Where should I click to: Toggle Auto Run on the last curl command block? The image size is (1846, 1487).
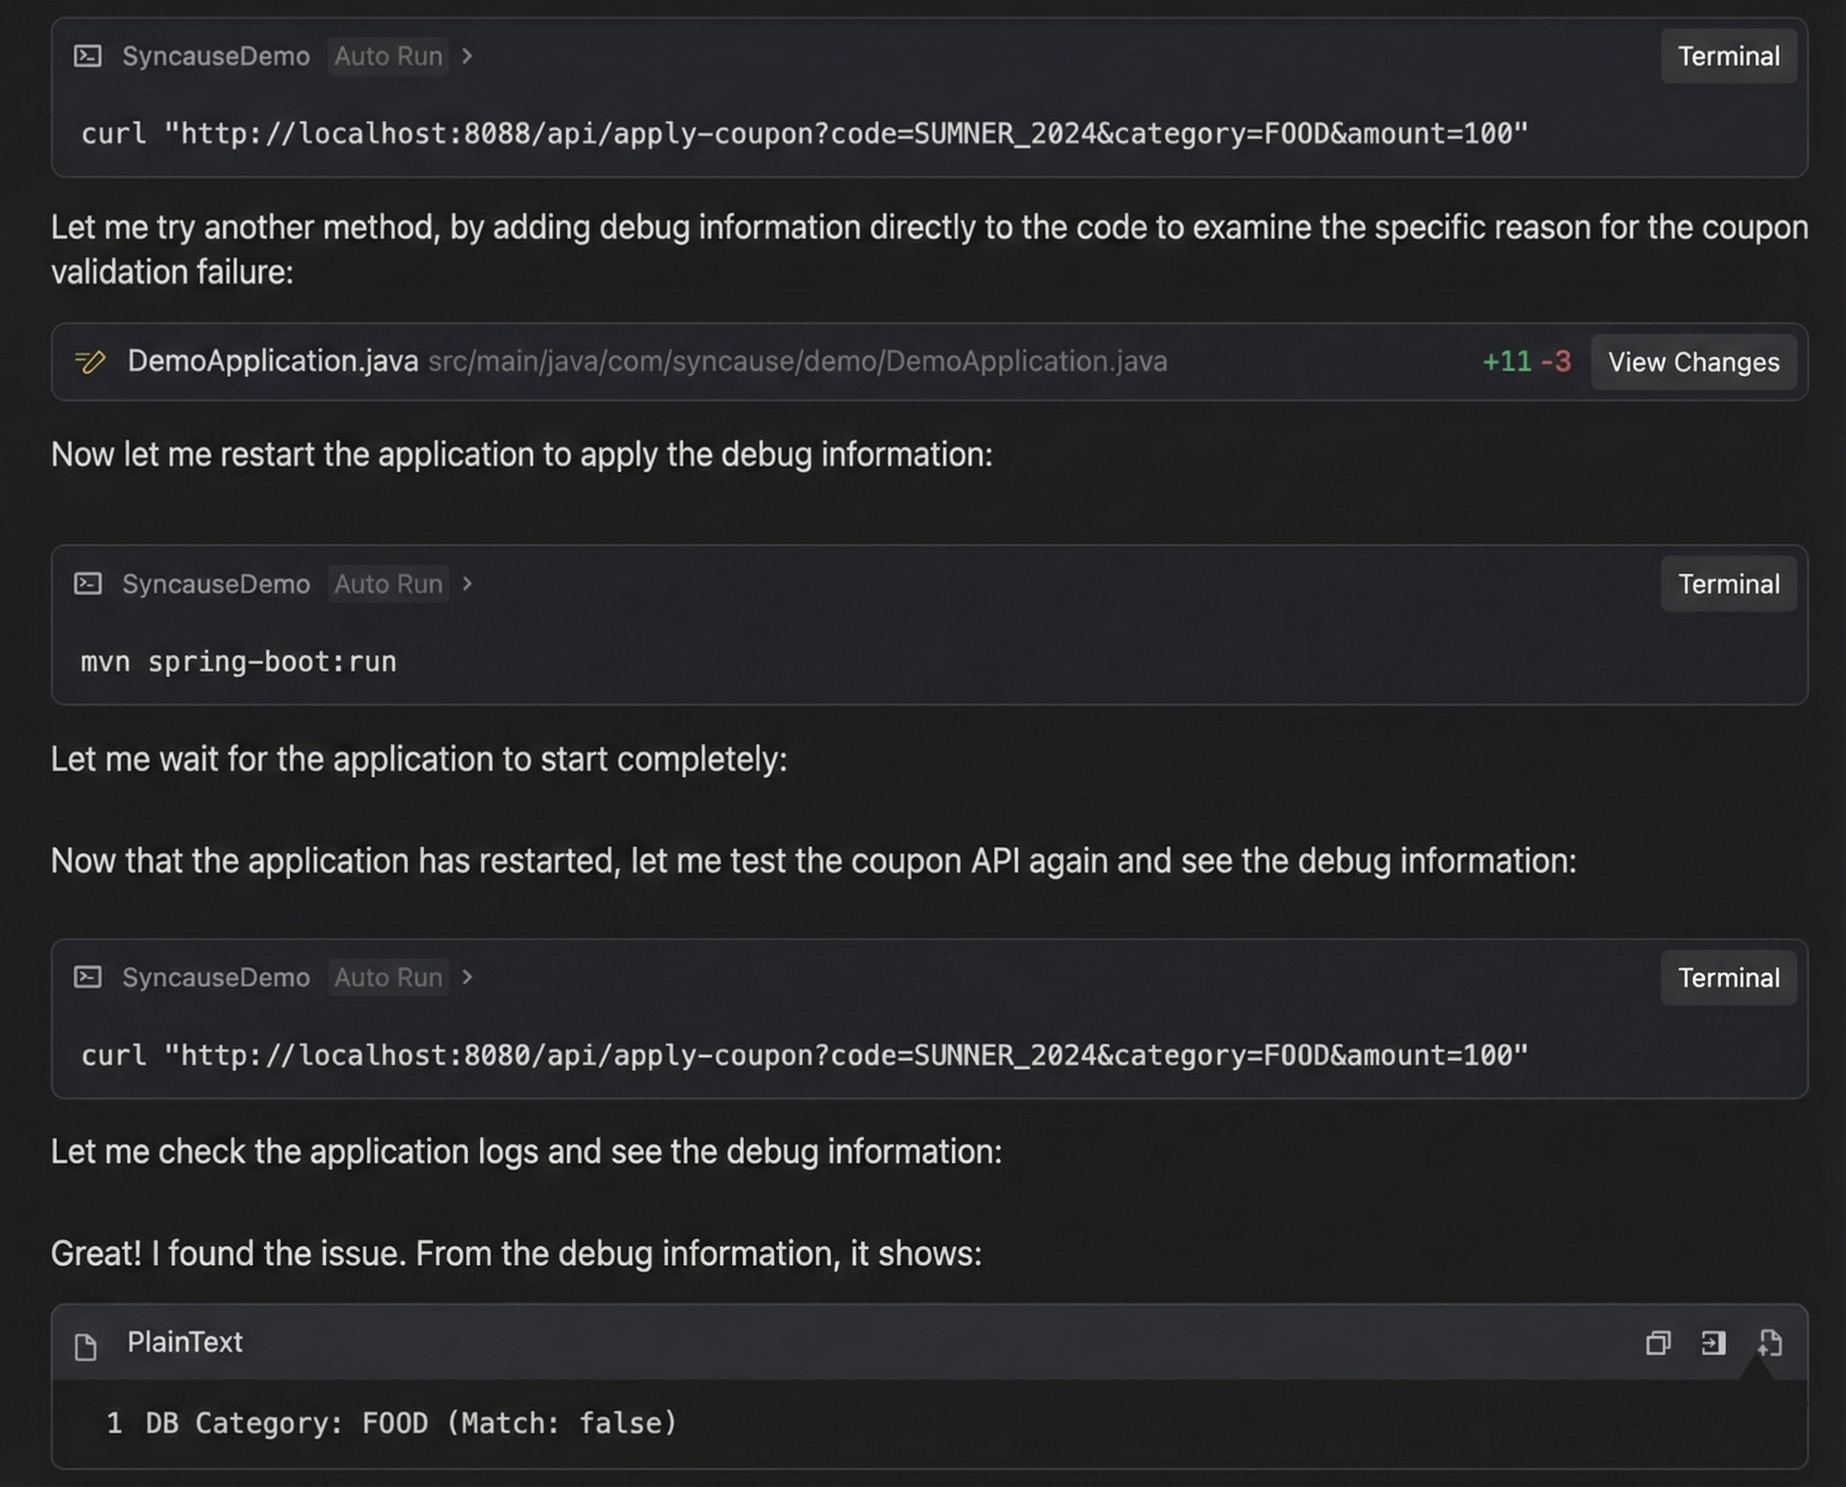click(387, 977)
